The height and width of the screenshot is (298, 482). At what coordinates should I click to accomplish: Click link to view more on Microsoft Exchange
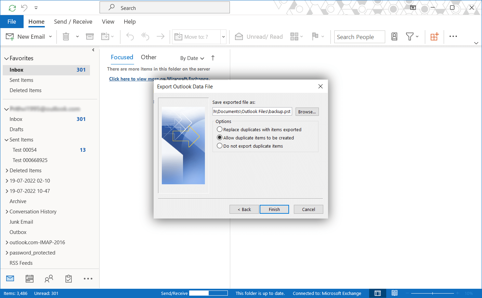(x=159, y=79)
